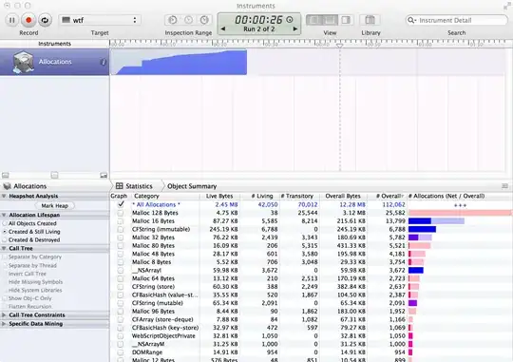The height and width of the screenshot is (362, 513).
Task: Click the pink allocation bar for Malloc 128 Bytes
Action: 460,213
